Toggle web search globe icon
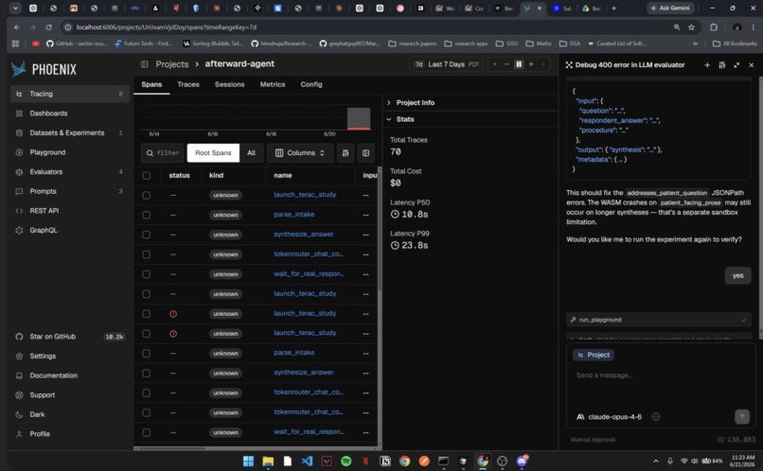Screen dimensions: 763x471 (656, 416)
